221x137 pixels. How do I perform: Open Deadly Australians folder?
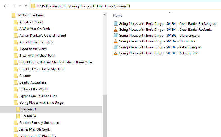click(33, 82)
